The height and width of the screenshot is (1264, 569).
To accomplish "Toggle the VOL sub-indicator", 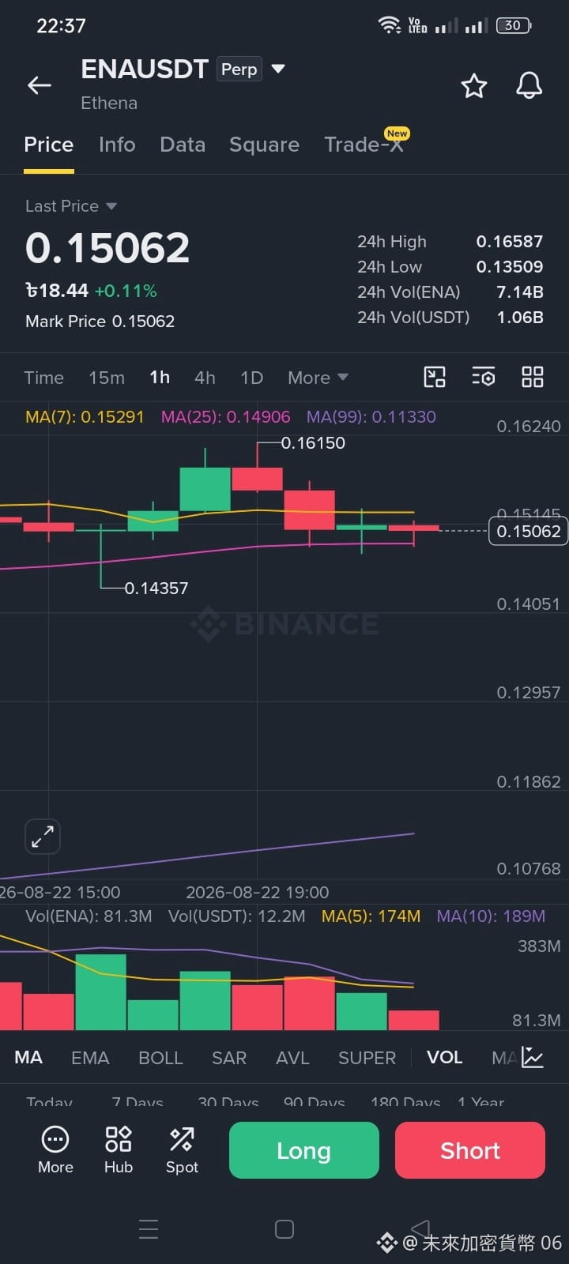I will click(445, 1057).
